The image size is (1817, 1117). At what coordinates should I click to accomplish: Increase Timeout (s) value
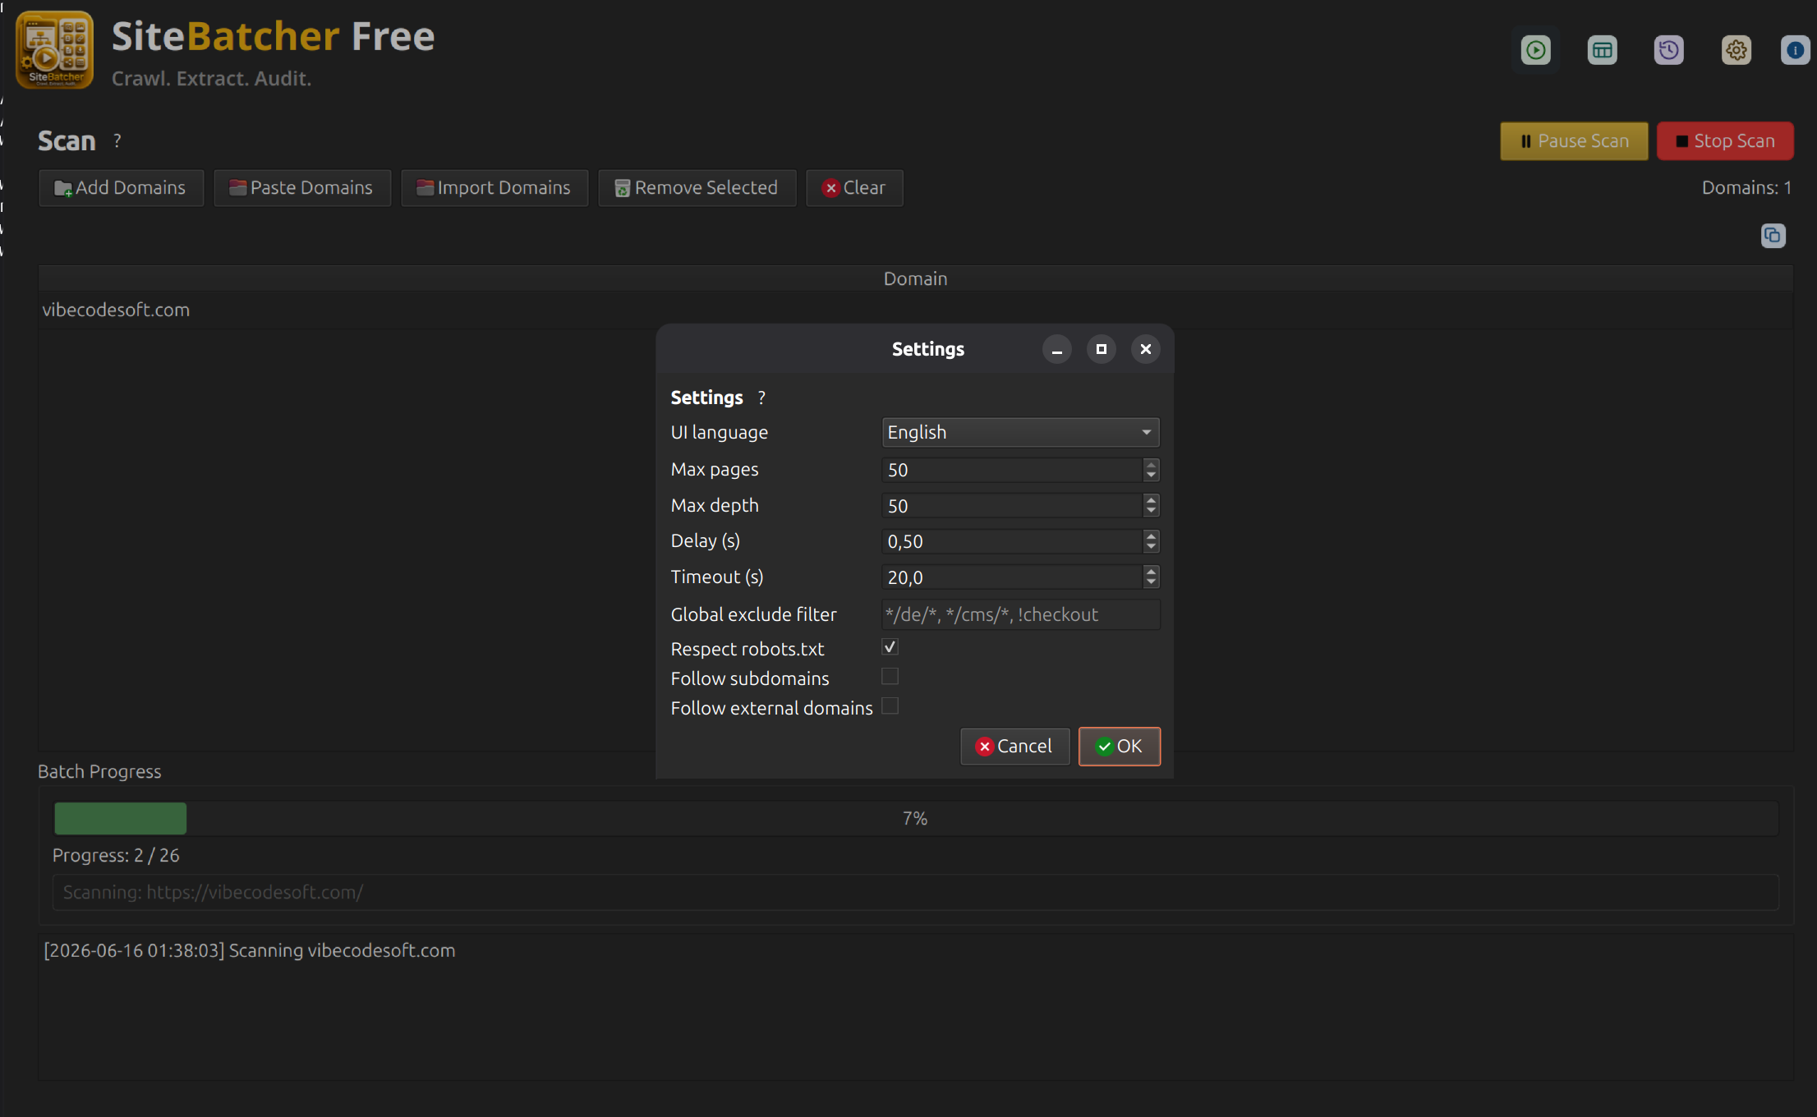coord(1151,572)
